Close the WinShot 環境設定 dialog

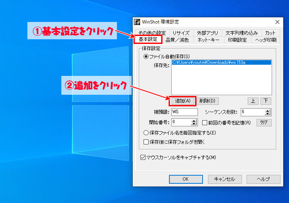(277, 22)
